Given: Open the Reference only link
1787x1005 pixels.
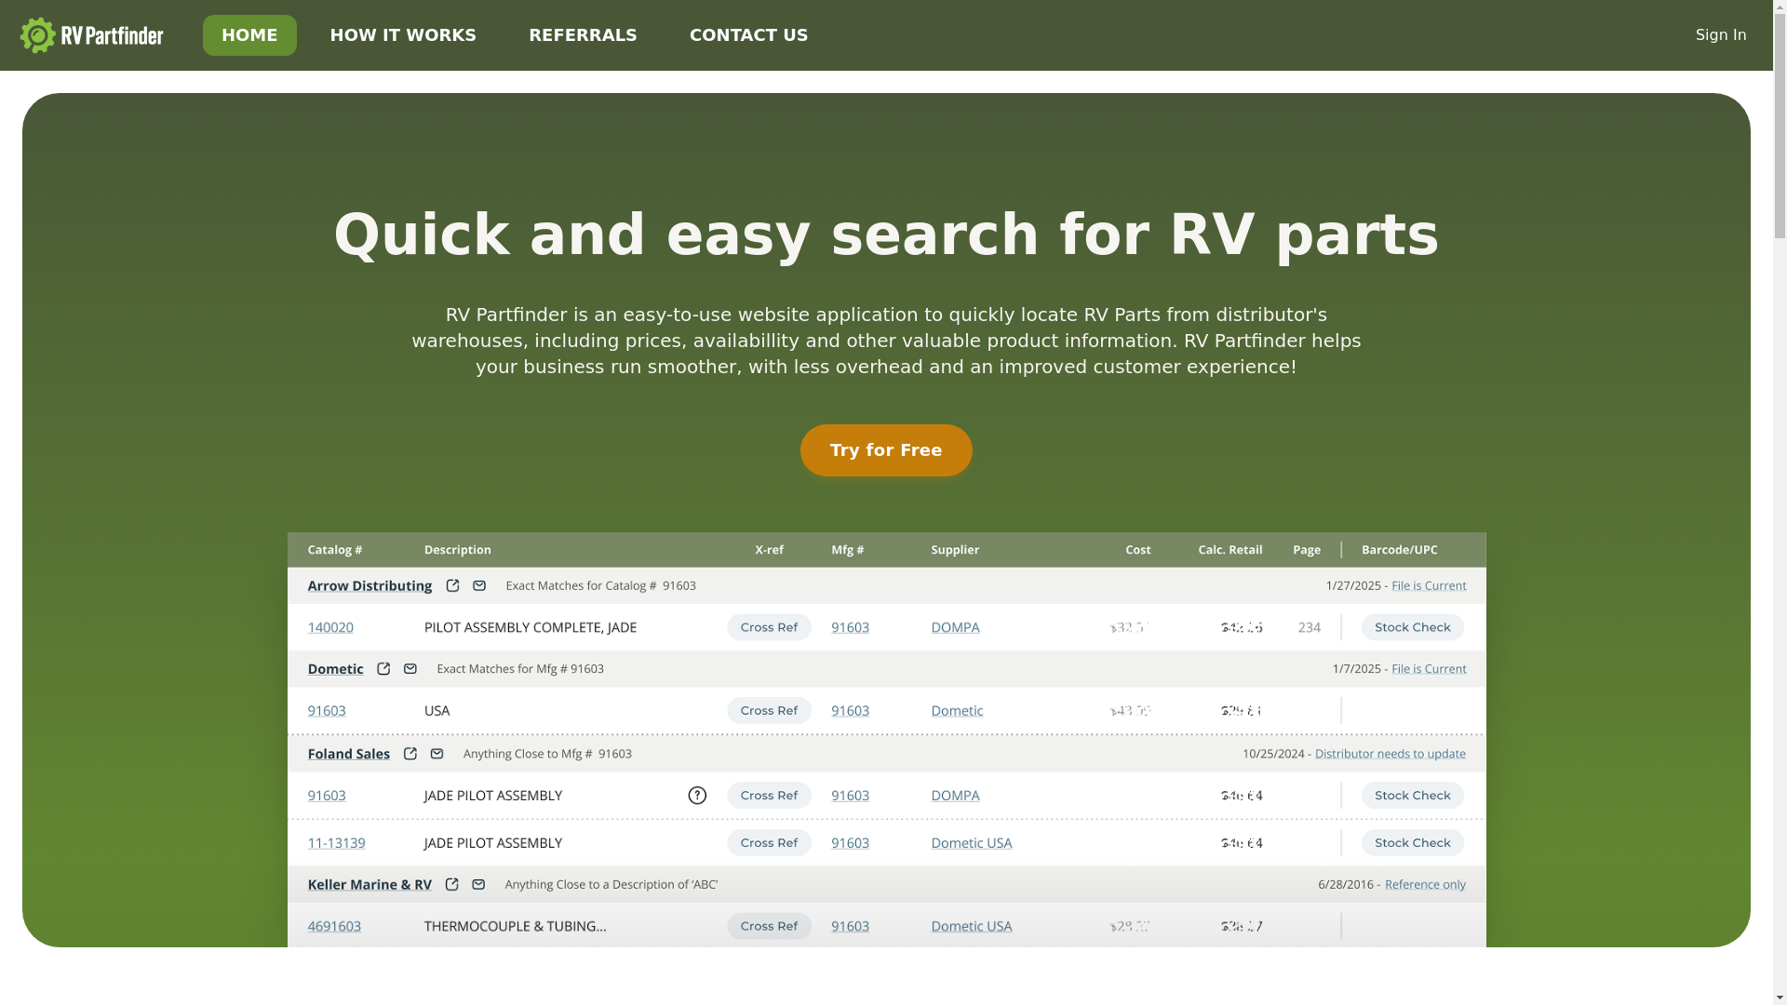Looking at the screenshot, I should 1425,884.
